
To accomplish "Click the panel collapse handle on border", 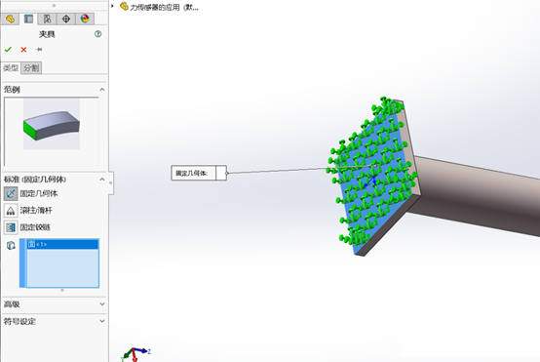I will (x=111, y=182).
